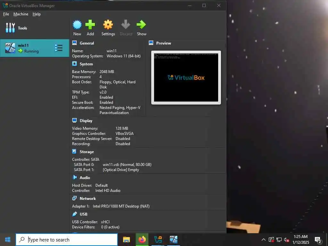
Task: Switch to VirtualBox Manager taskbar icon
Action: (158, 240)
